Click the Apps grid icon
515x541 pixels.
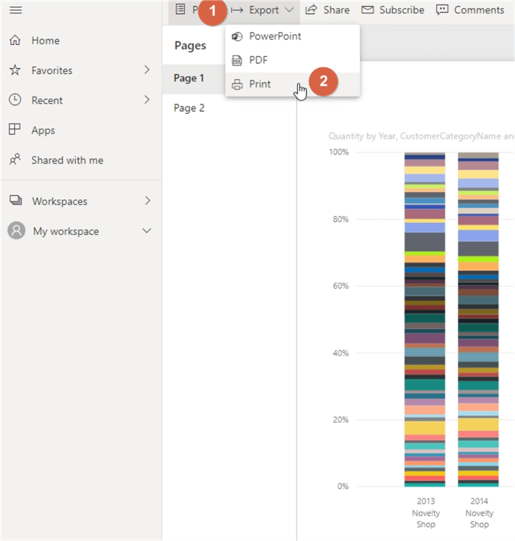[x=15, y=129]
